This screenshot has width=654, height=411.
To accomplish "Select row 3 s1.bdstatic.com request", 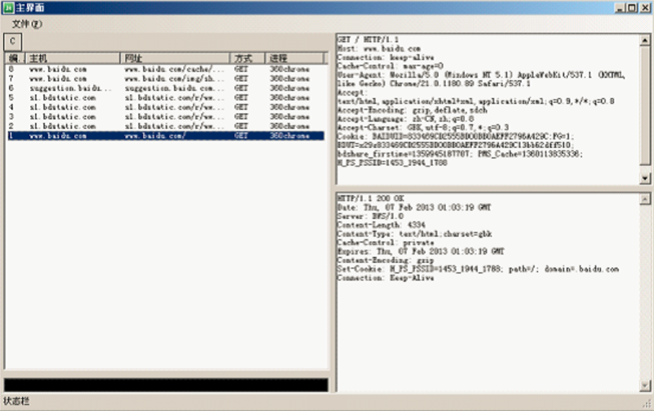I will [x=165, y=117].
